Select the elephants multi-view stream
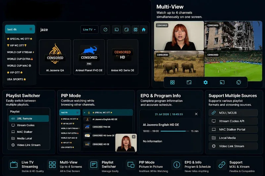Image resolution: width=265 pixels, height=176 pixels. [x=179, y=64]
